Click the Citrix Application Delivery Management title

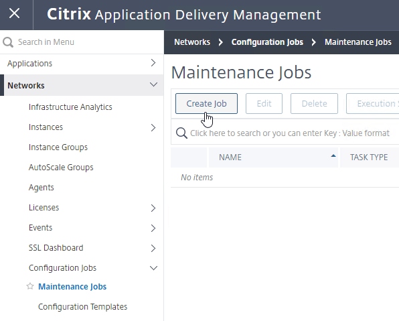(x=183, y=14)
